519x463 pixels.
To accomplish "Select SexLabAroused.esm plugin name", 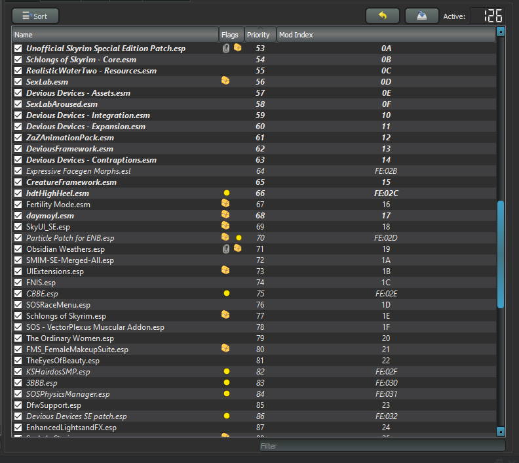I will click(62, 104).
